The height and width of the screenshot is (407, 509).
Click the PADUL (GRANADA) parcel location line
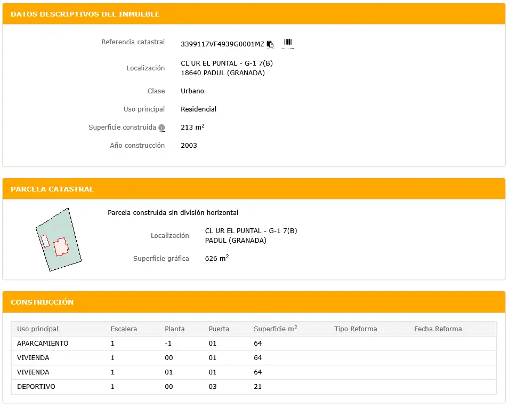coord(236,241)
